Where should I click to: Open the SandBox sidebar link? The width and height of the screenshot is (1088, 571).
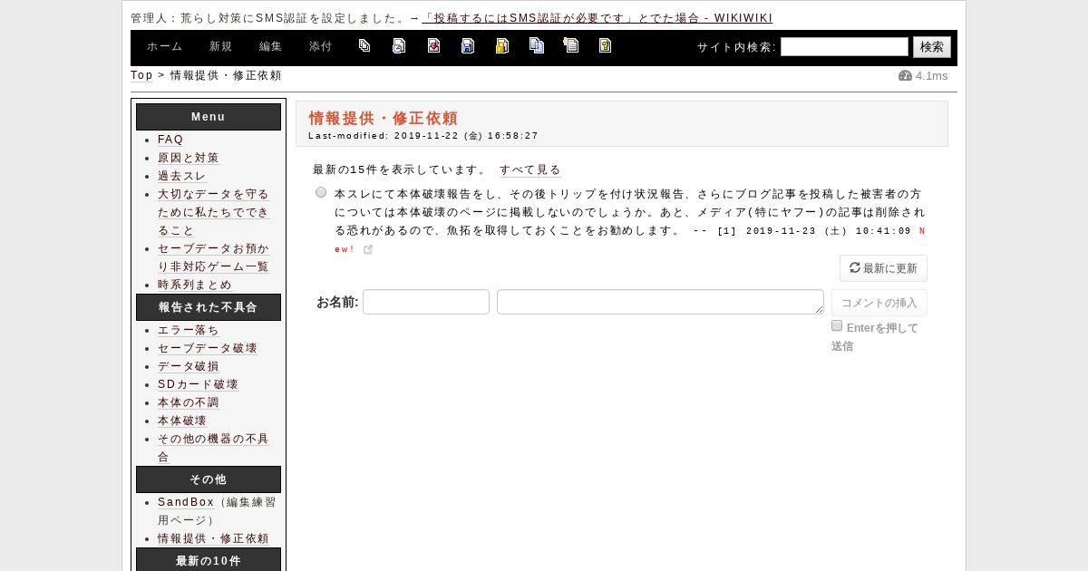pos(186,502)
